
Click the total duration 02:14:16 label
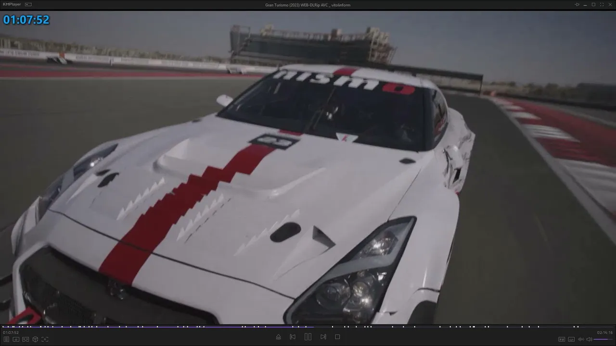pyautogui.click(x=605, y=333)
